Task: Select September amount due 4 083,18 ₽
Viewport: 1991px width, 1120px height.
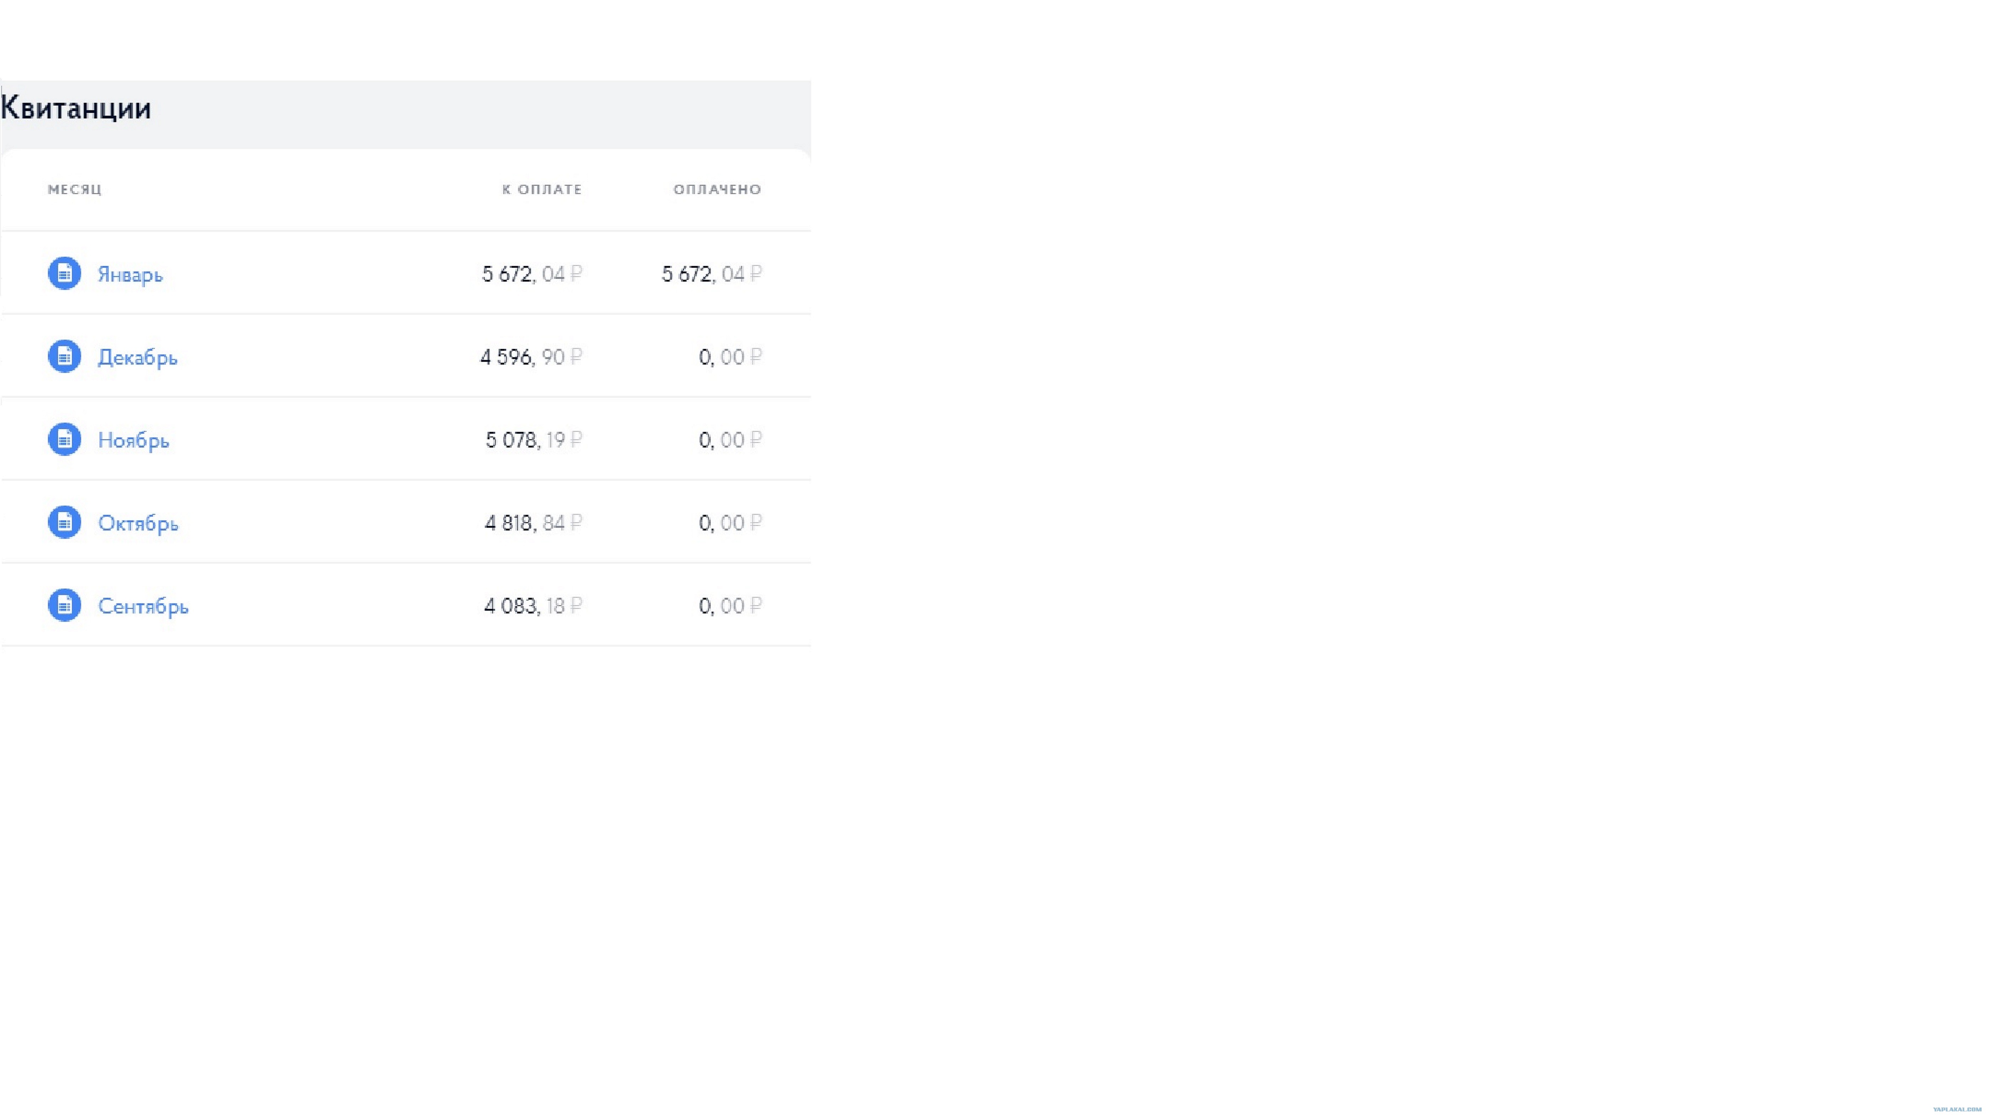Action: [533, 605]
